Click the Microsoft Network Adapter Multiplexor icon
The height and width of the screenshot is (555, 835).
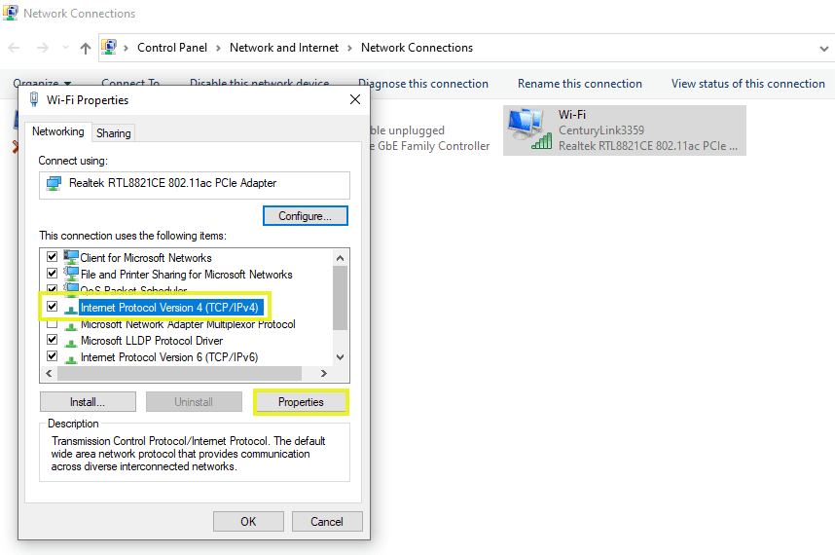(x=70, y=325)
